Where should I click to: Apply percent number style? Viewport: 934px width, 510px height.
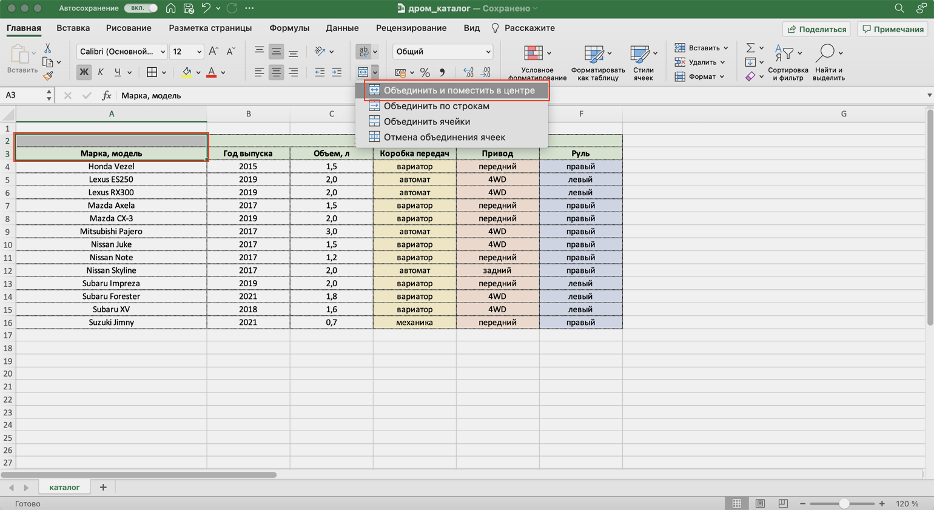point(425,72)
